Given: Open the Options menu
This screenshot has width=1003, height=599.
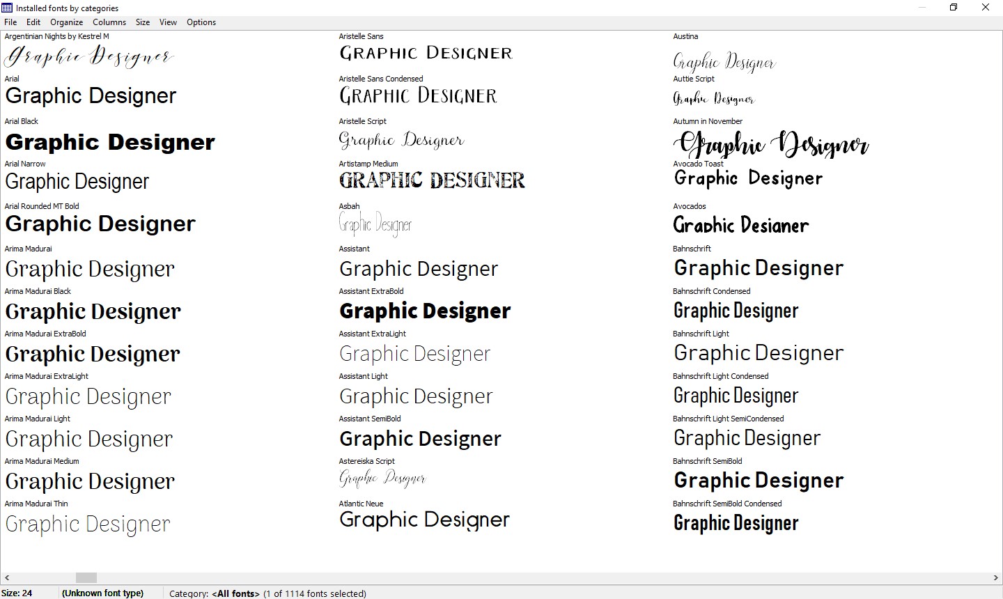Looking at the screenshot, I should [201, 22].
